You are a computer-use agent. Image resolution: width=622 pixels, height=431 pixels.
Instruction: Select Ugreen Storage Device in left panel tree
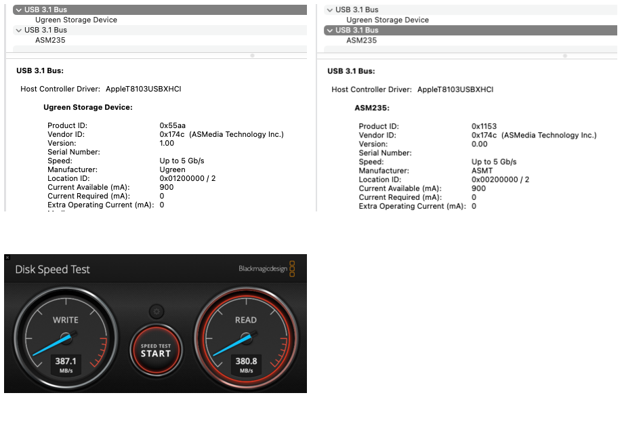tap(76, 20)
